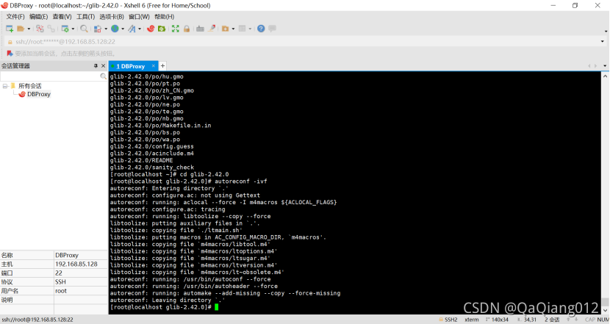Collapse the 所有会话 tree node
The image size is (610, 324).
tap(5, 86)
